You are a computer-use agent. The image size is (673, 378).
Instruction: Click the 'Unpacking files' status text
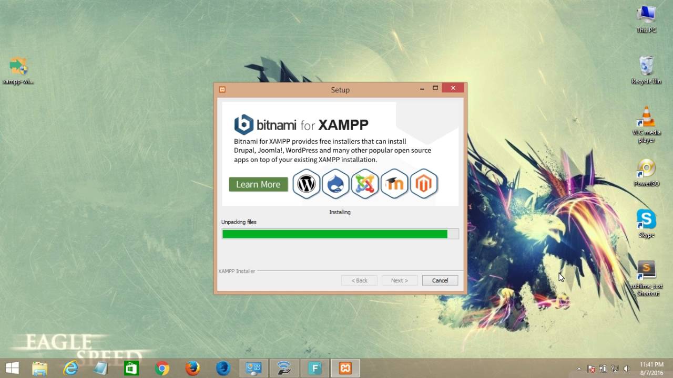tap(239, 222)
